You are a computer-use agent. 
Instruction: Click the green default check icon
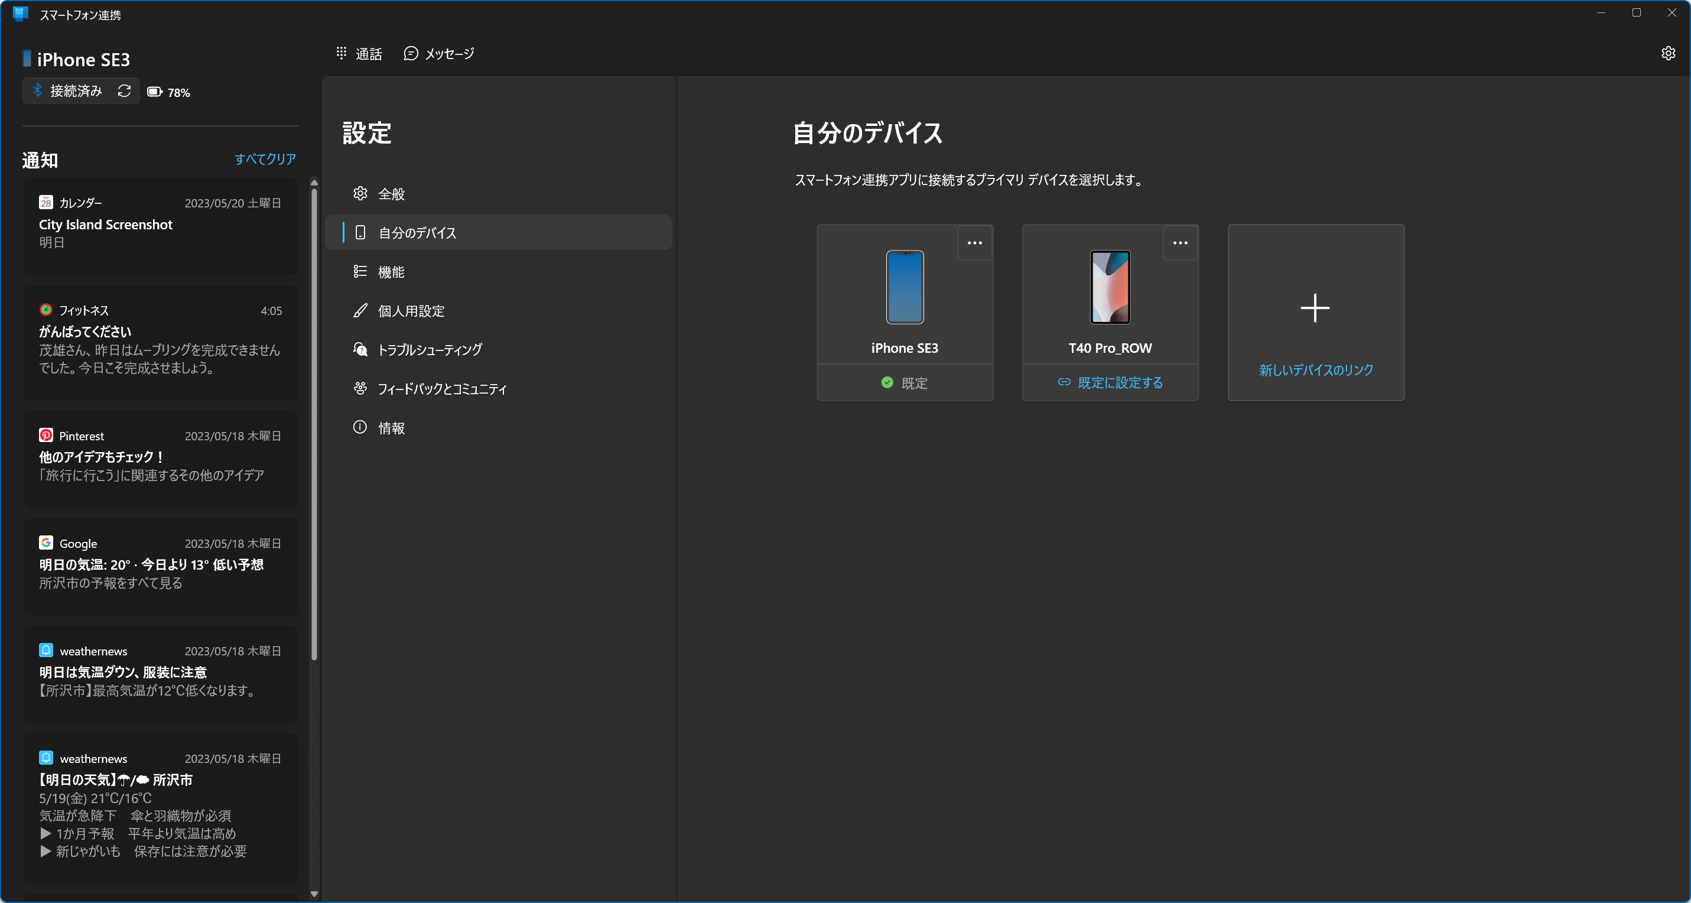[x=887, y=382]
